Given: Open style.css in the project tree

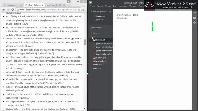Looking at the screenshot, I should (97, 68).
